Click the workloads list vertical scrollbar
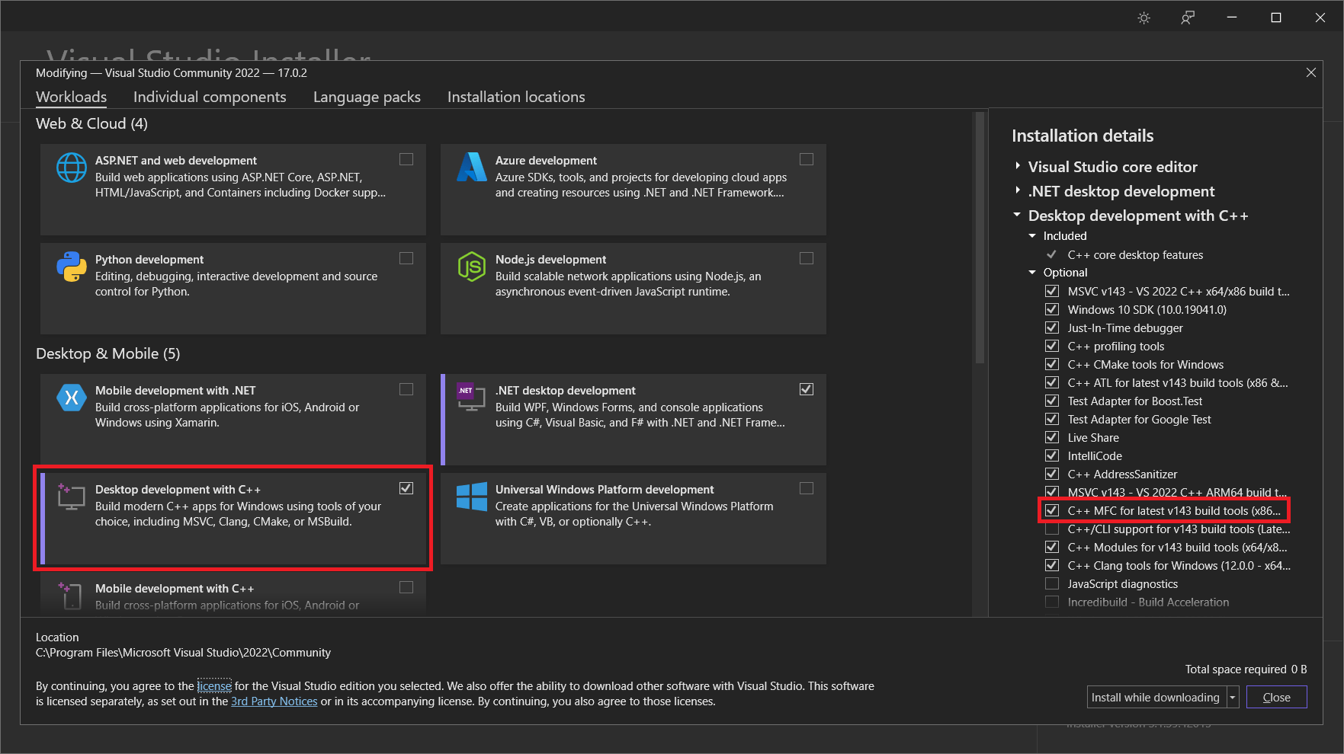1344x754 pixels. click(980, 238)
